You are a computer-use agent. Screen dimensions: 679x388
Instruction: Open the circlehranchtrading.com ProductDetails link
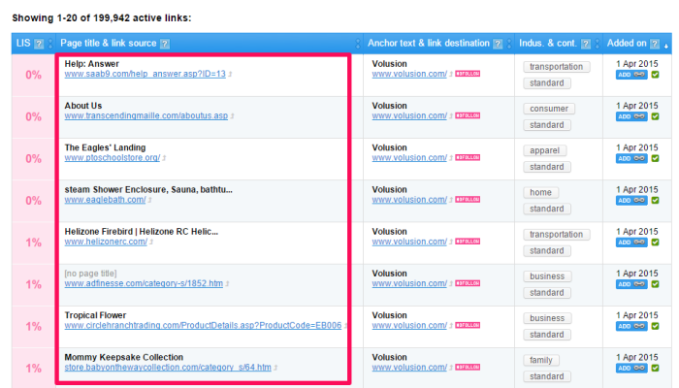point(203,326)
